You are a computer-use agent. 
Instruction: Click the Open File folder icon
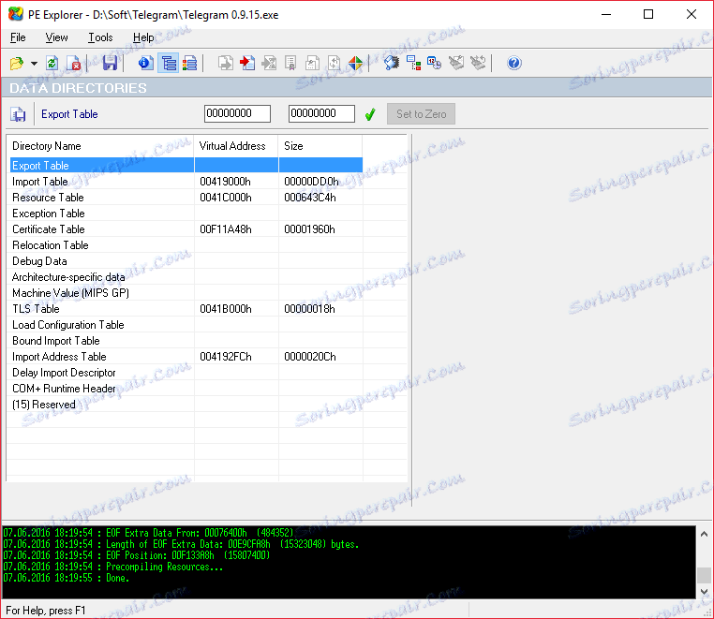click(x=17, y=63)
